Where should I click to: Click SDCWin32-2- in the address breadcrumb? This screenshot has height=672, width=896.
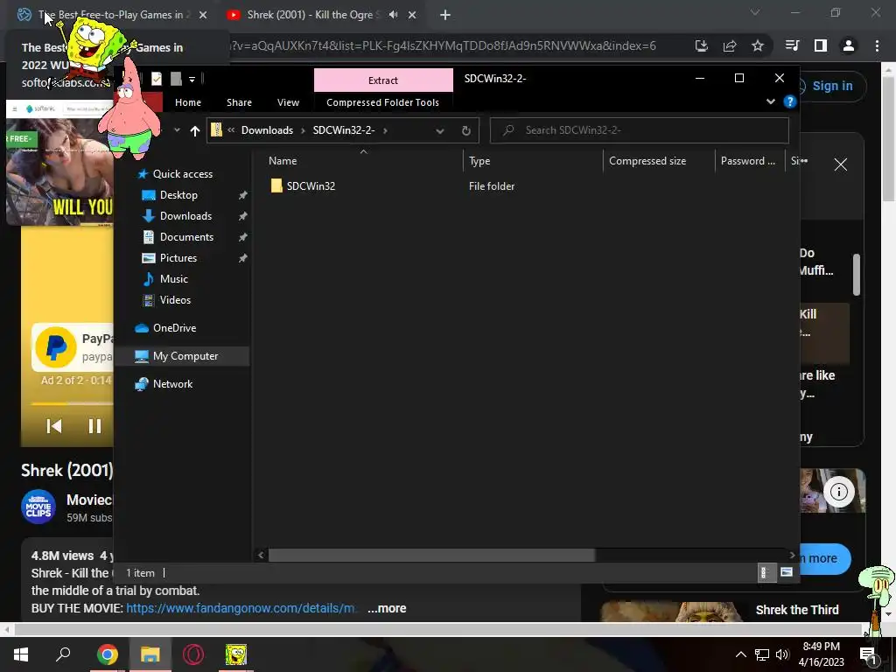[x=343, y=130]
